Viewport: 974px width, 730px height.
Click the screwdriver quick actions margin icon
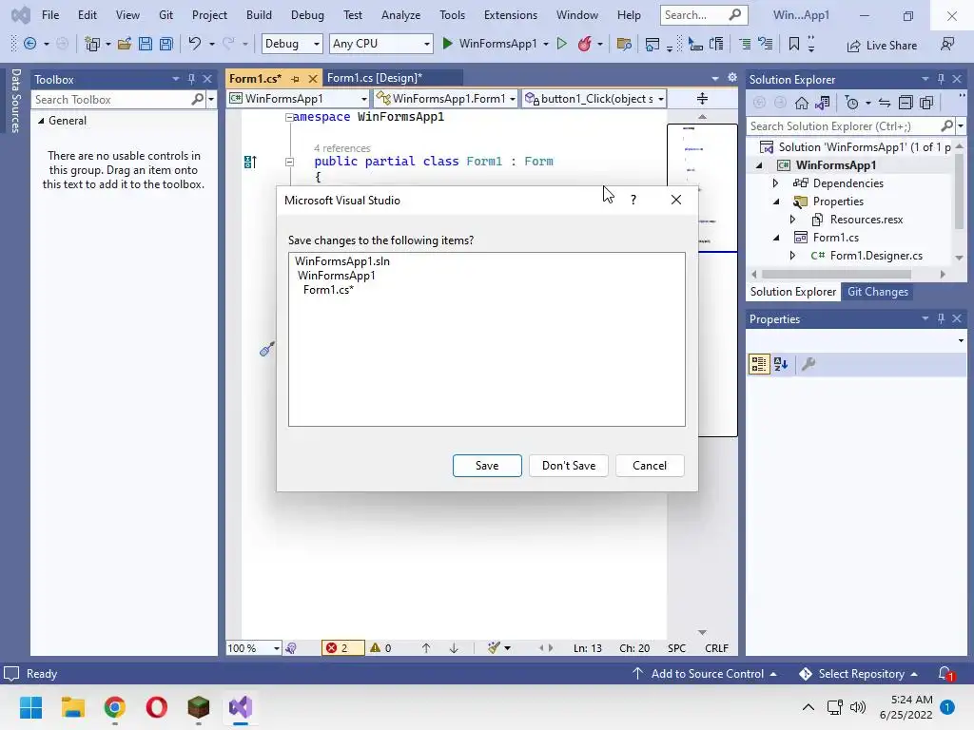tap(267, 350)
